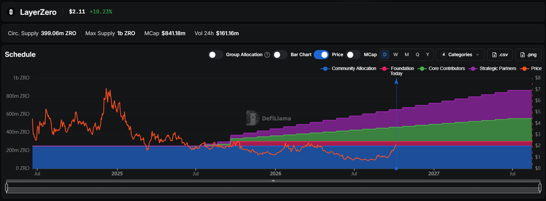Select the D daily interval tab
This screenshot has height=201, width=546.
pyautogui.click(x=385, y=55)
